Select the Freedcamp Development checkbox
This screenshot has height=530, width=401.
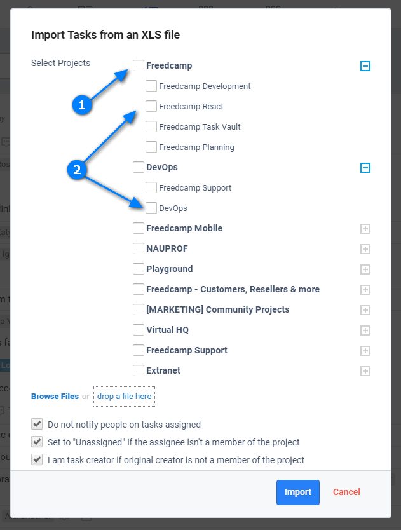151,86
